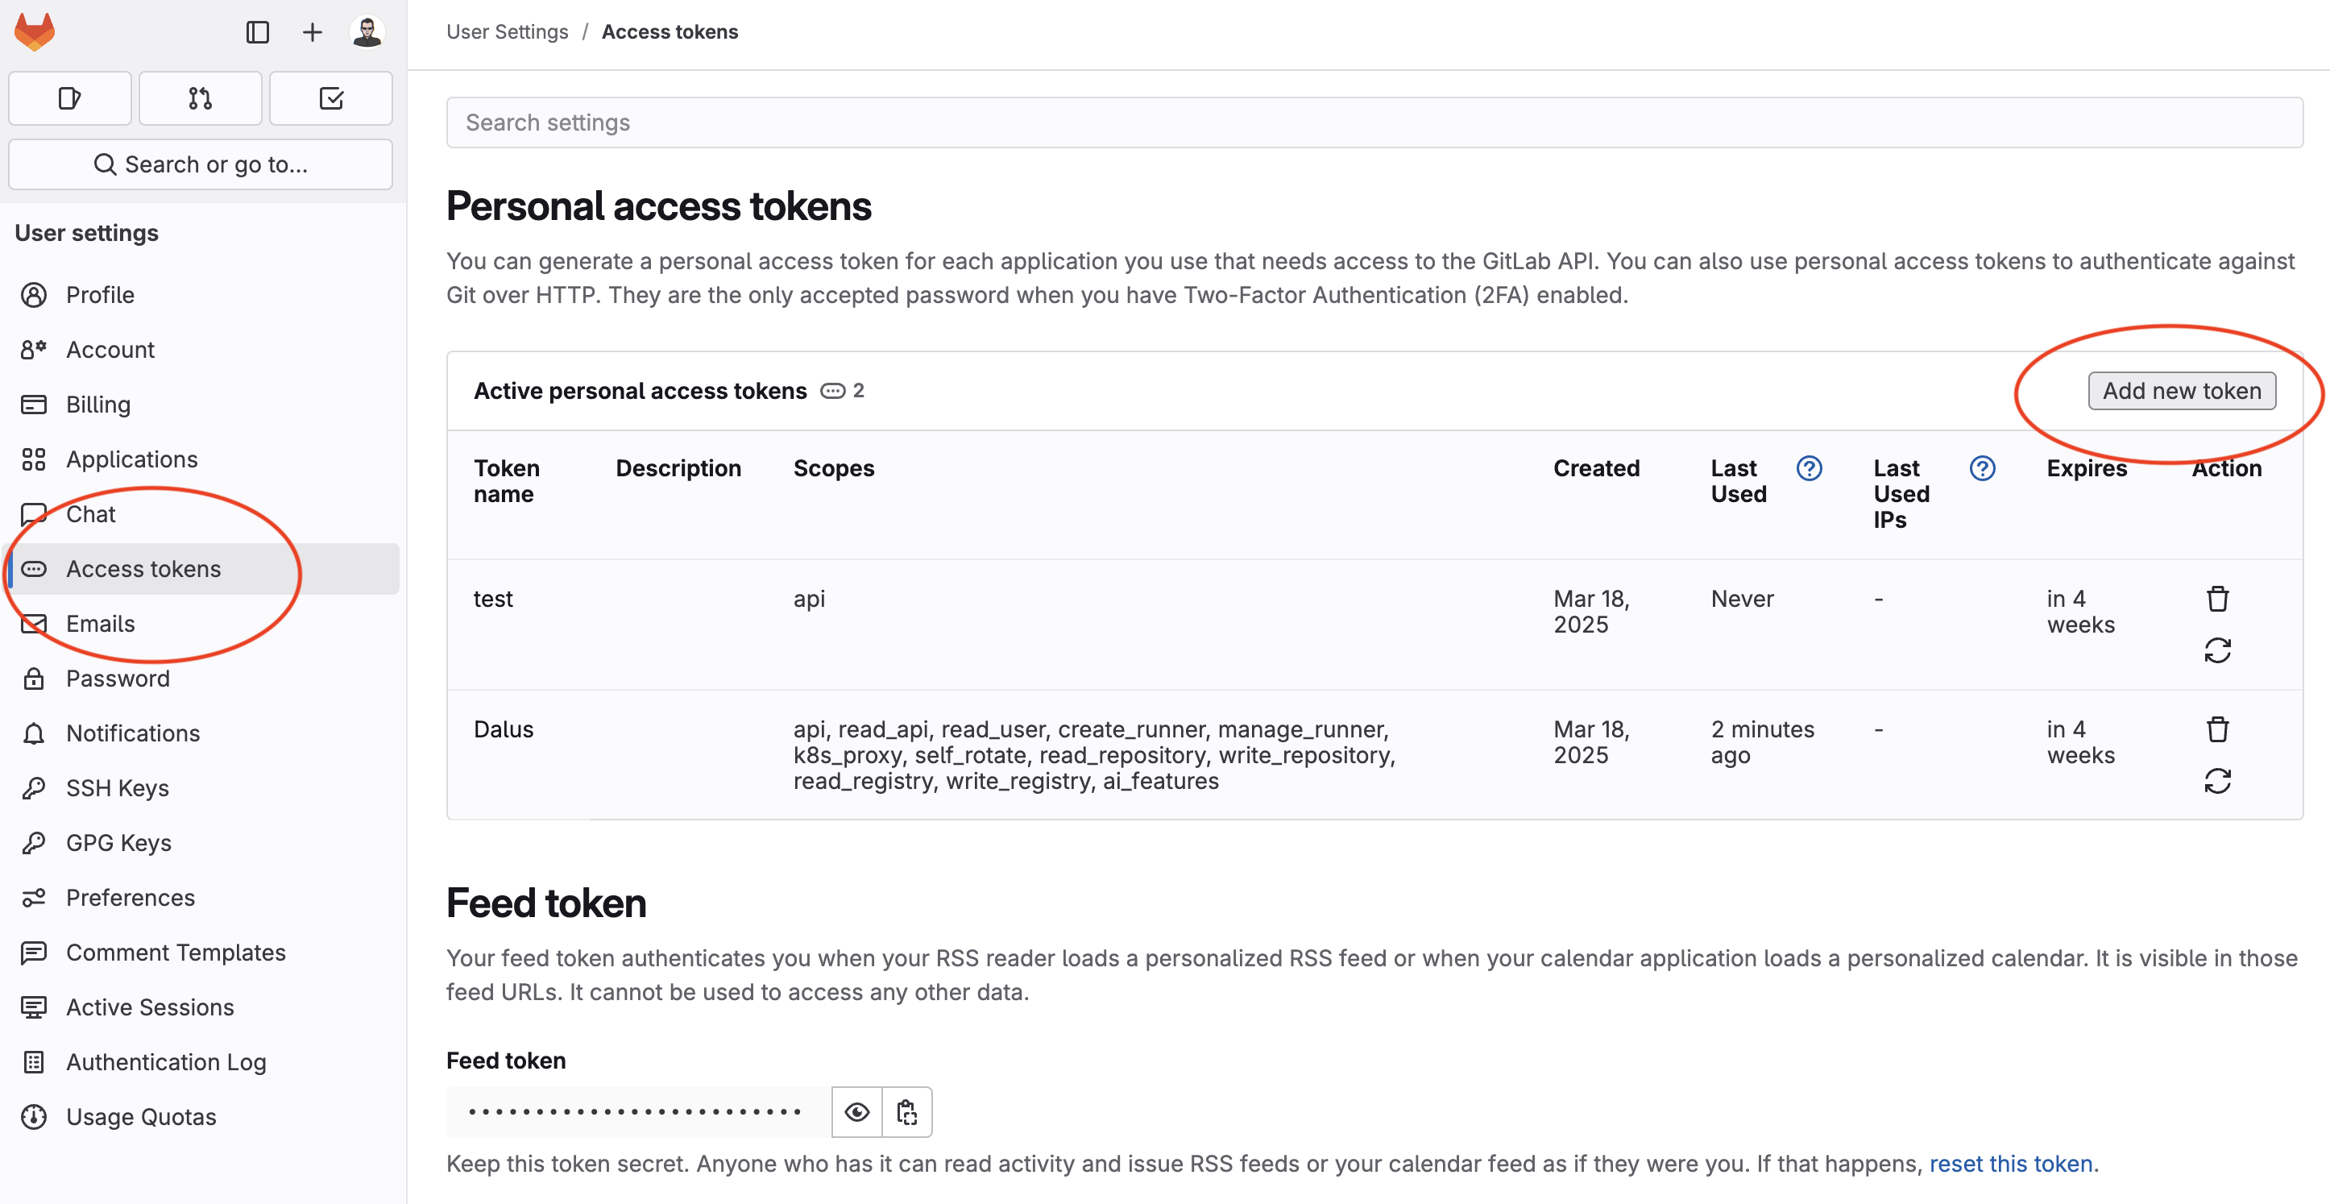Open the create new plus menu
Viewport: 2330px width, 1204px height.
click(x=312, y=32)
